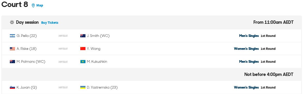Screen dimensions: 303x94
Task: Click China flag next to Y. Wang
Action: (x=83, y=49)
